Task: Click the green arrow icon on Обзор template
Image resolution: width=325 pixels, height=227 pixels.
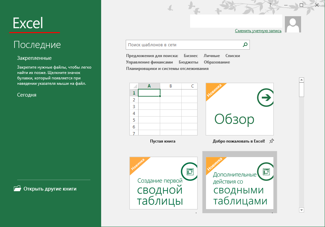Action: [265, 98]
